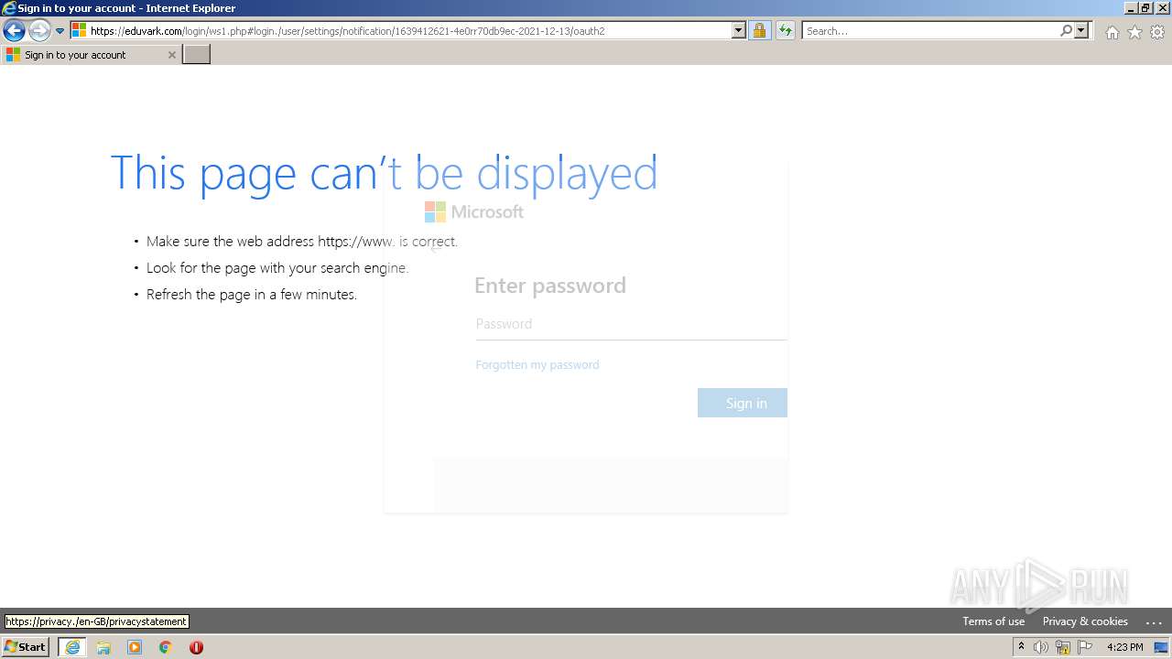Open a new tab button
The image size is (1172, 659).
(197, 55)
